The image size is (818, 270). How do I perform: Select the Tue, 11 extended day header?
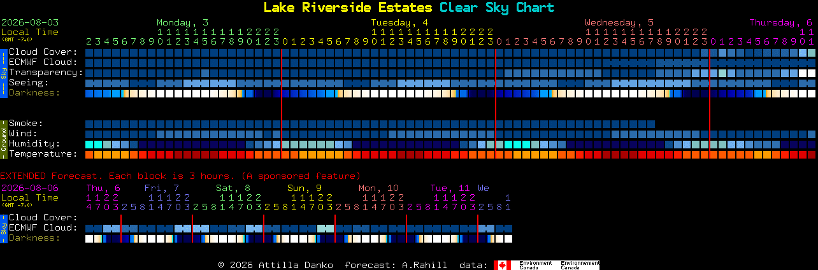[450, 188]
